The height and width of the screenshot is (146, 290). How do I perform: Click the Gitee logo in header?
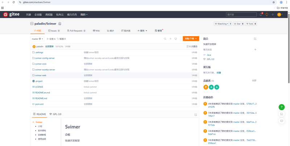[x=11, y=14]
